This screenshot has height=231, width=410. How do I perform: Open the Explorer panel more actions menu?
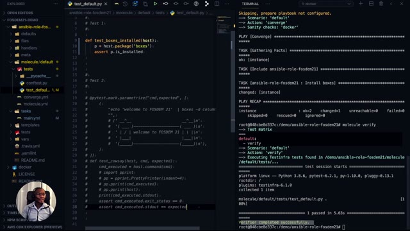pyautogui.click(x=56, y=4)
